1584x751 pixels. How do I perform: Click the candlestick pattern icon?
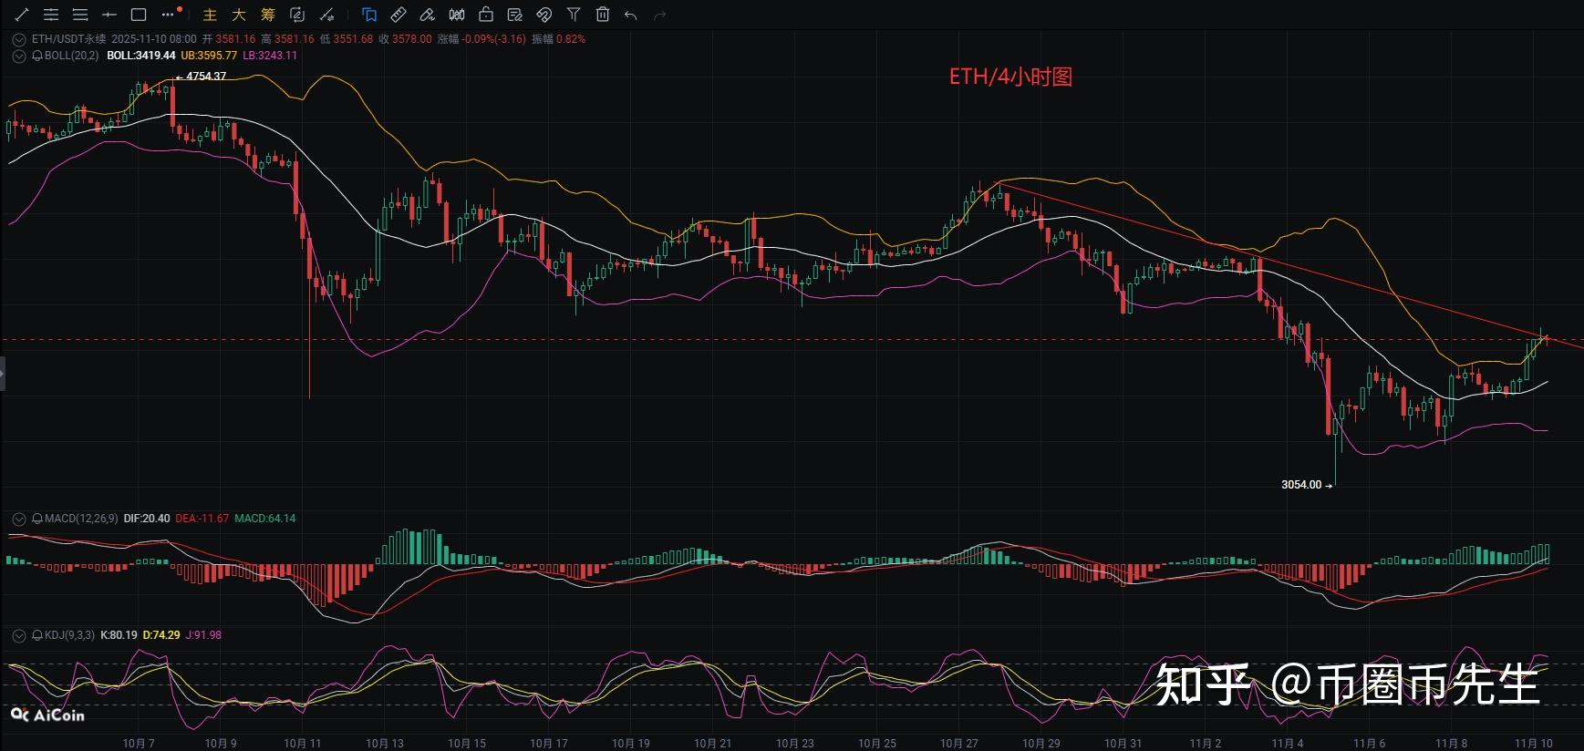tap(457, 15)
